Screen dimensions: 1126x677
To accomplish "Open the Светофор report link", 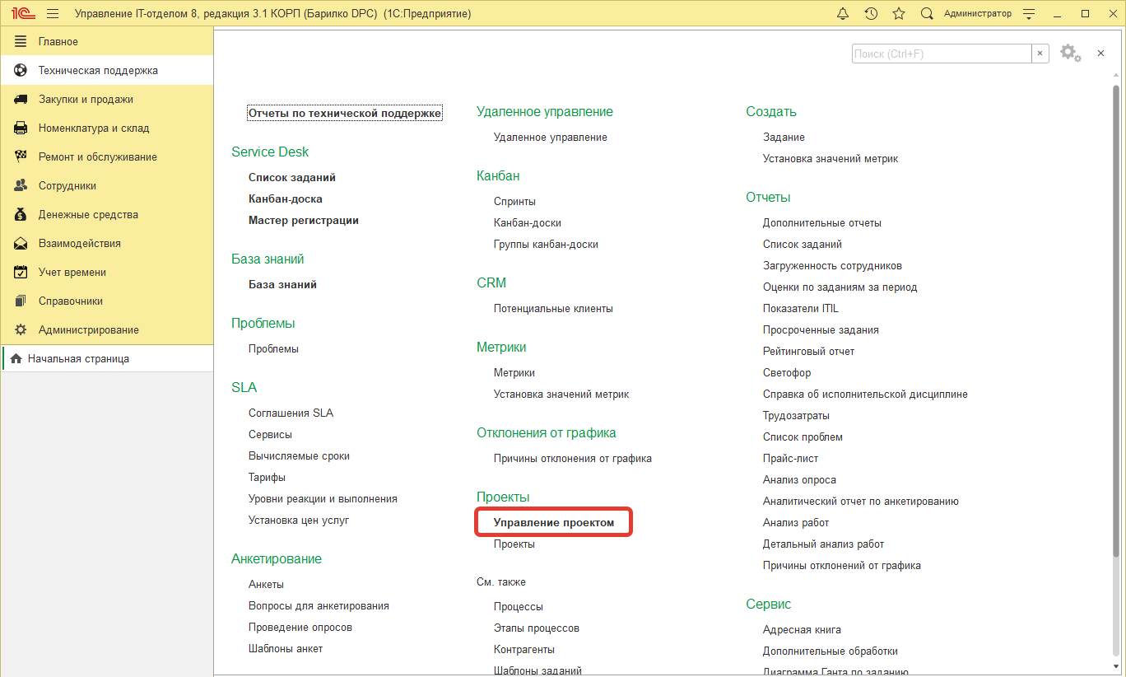I will pos(786,373).
